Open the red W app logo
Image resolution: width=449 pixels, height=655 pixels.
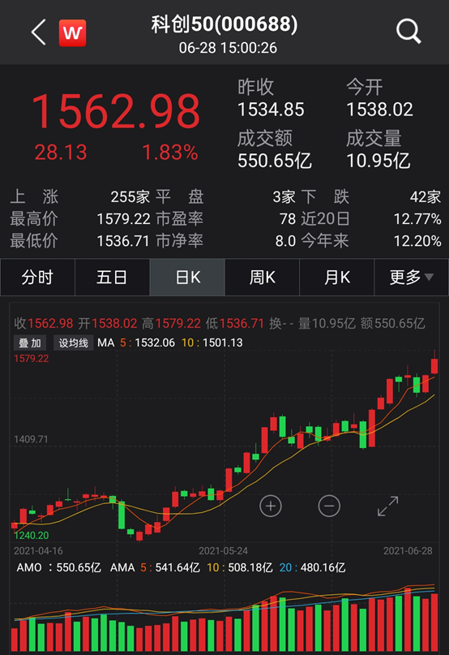(x=73, y=32)
